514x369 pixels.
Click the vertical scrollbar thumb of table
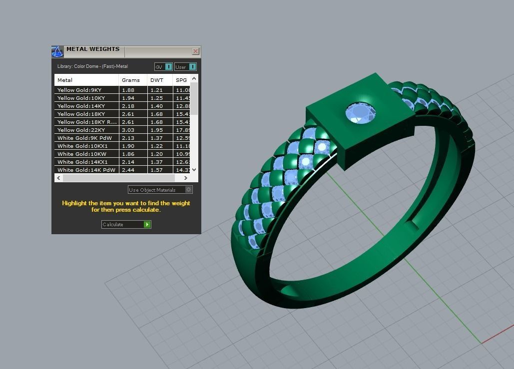(x=194, y=98)
